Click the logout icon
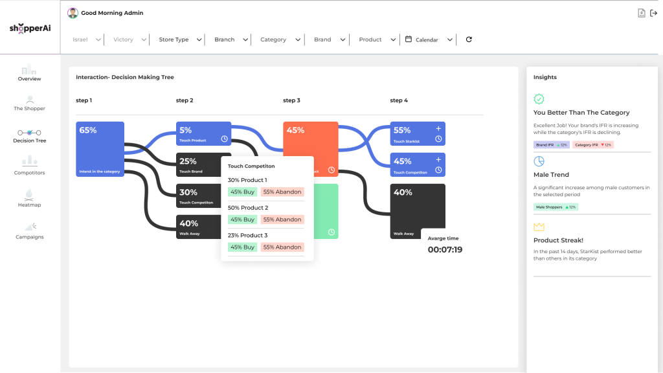Screen dimensions: 663x373 tap(654, 13)
